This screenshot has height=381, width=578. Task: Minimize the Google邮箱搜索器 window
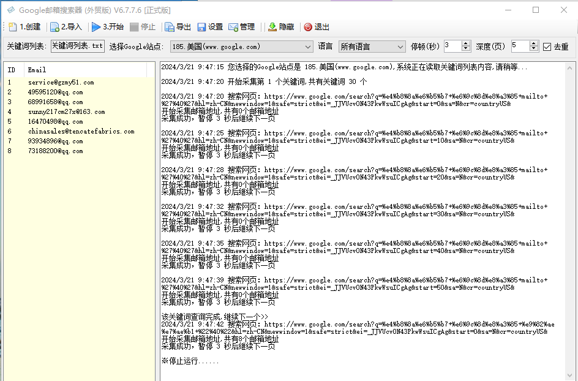click(508, 10)
